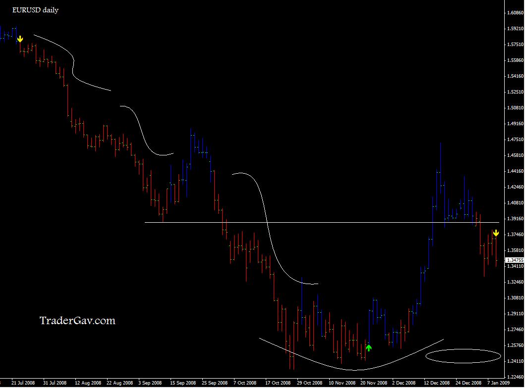Select the yellow down arrow near January 2009
The height and width of the screenshot is (388, 525).
click(495, 233)
